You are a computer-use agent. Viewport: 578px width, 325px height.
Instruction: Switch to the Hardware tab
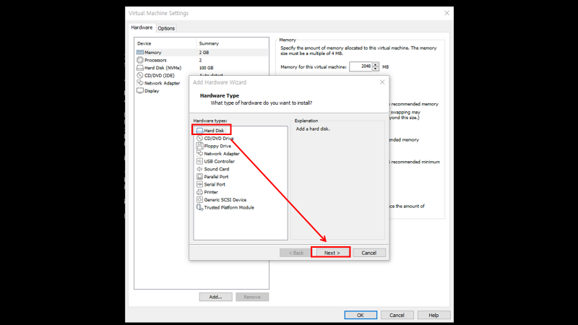click(x=142, y=27)
